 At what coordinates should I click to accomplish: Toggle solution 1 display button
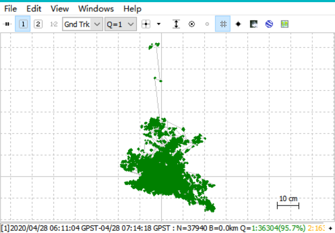[x=23, y=24]
